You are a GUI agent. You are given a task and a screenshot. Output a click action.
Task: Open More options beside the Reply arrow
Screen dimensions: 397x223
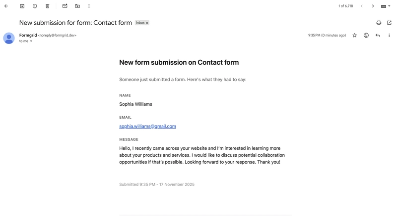click(x=390, y=36)
